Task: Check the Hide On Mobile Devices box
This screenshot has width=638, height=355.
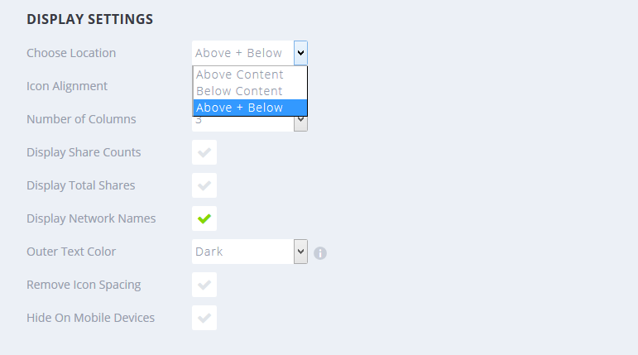Action: pos(204,318)
